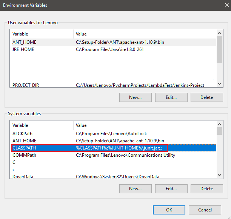Click New under System variables
The height and width of the screenshot is (219, 231).
pos(135,188)
